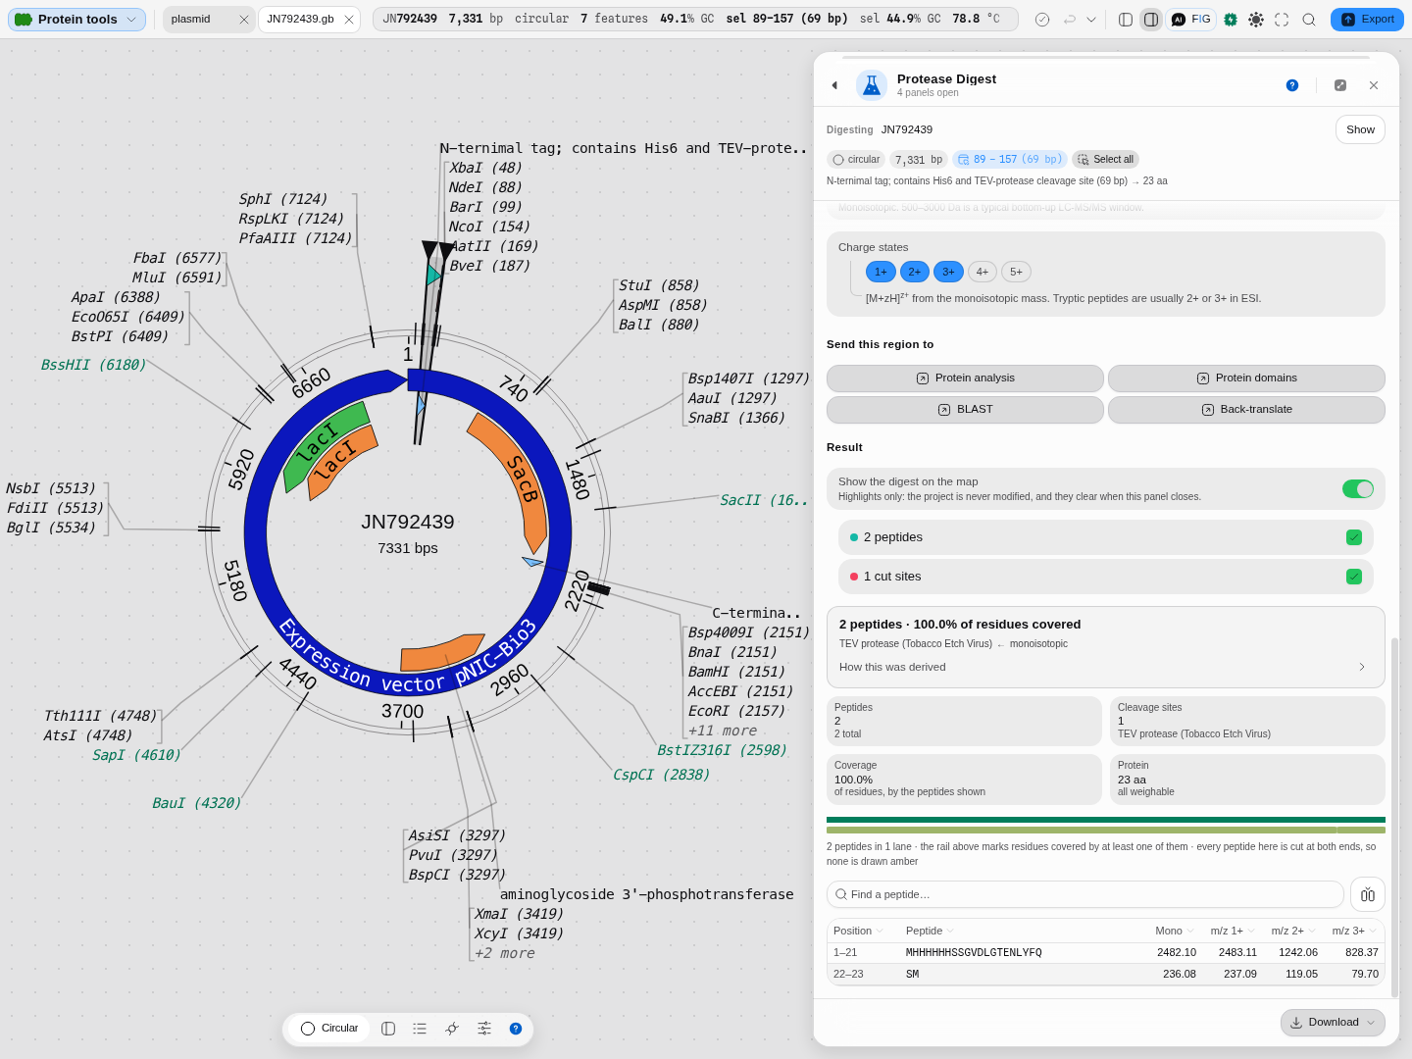The height and width of the screenshot is (1059, 1412).
Task: Expand 'How this was derived' row
Action: (x=1106, y=667)
